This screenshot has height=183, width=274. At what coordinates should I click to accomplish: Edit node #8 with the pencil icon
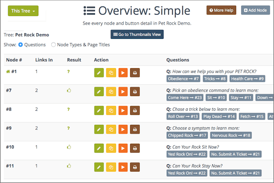[99, 111]
